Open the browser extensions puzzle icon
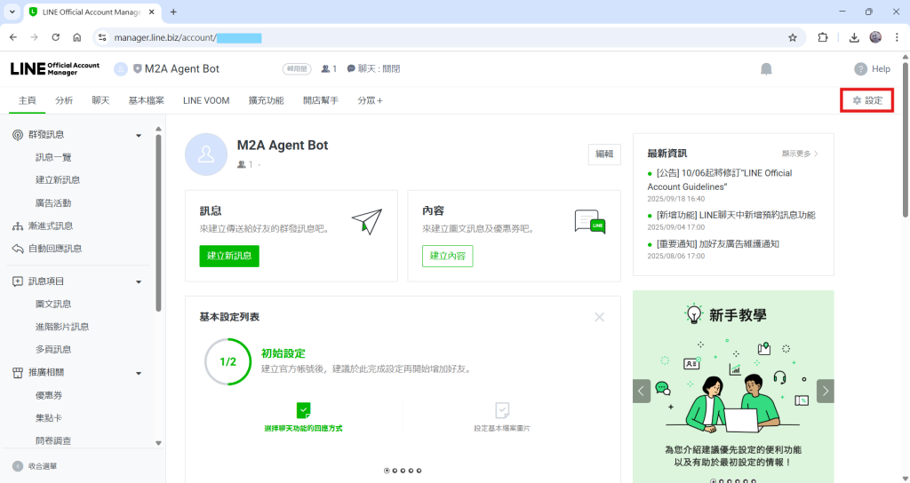 click(x=822, y=37)
